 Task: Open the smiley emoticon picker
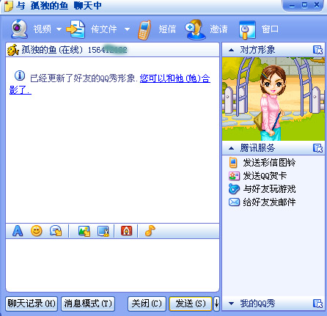pos(37,231)
